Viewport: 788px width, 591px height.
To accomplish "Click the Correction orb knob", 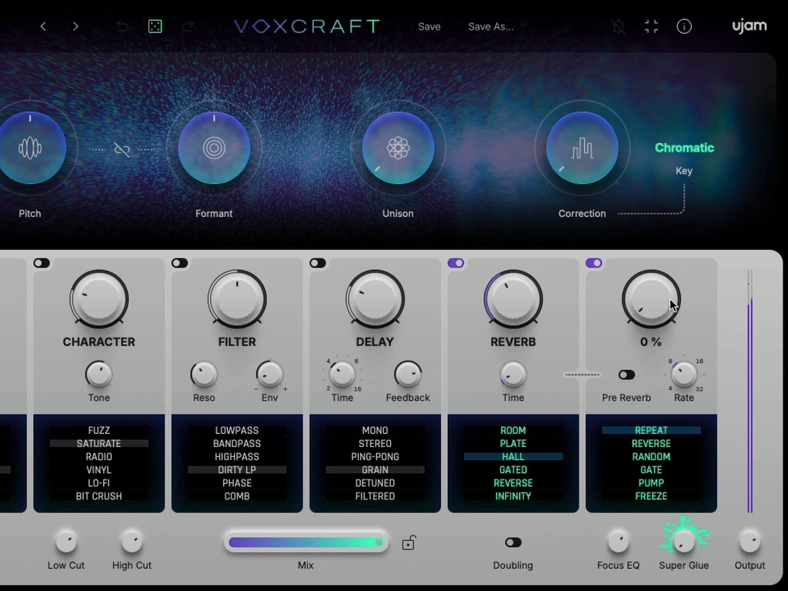I will coord(582,149).
